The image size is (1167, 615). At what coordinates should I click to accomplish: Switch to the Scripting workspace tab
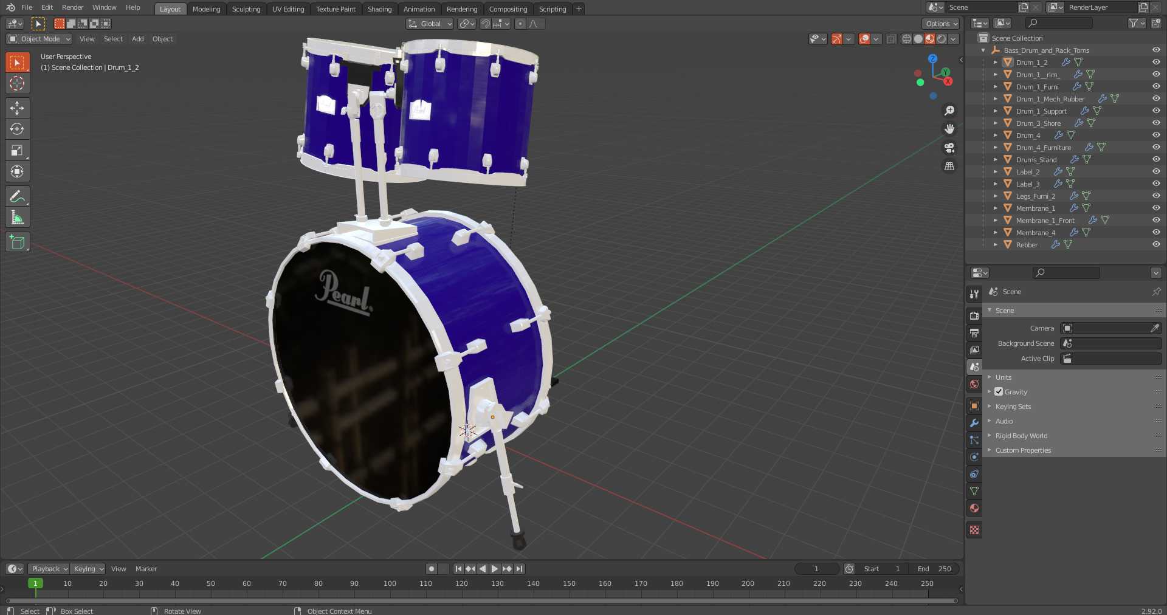[552, 9]
